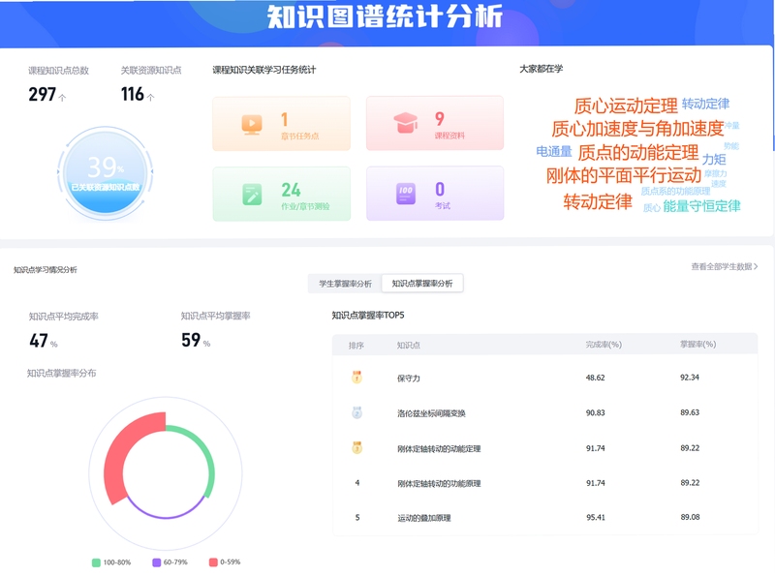Screen dimensions: 775x576
Task: Click word cloud term 质点系的功能原理
Action: (675, 191)
